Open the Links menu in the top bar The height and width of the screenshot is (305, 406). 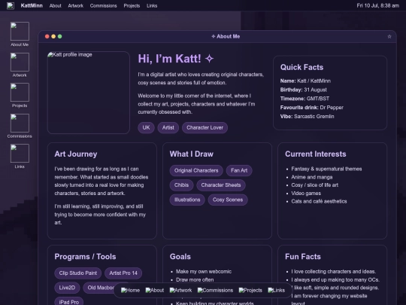point(152,6)
